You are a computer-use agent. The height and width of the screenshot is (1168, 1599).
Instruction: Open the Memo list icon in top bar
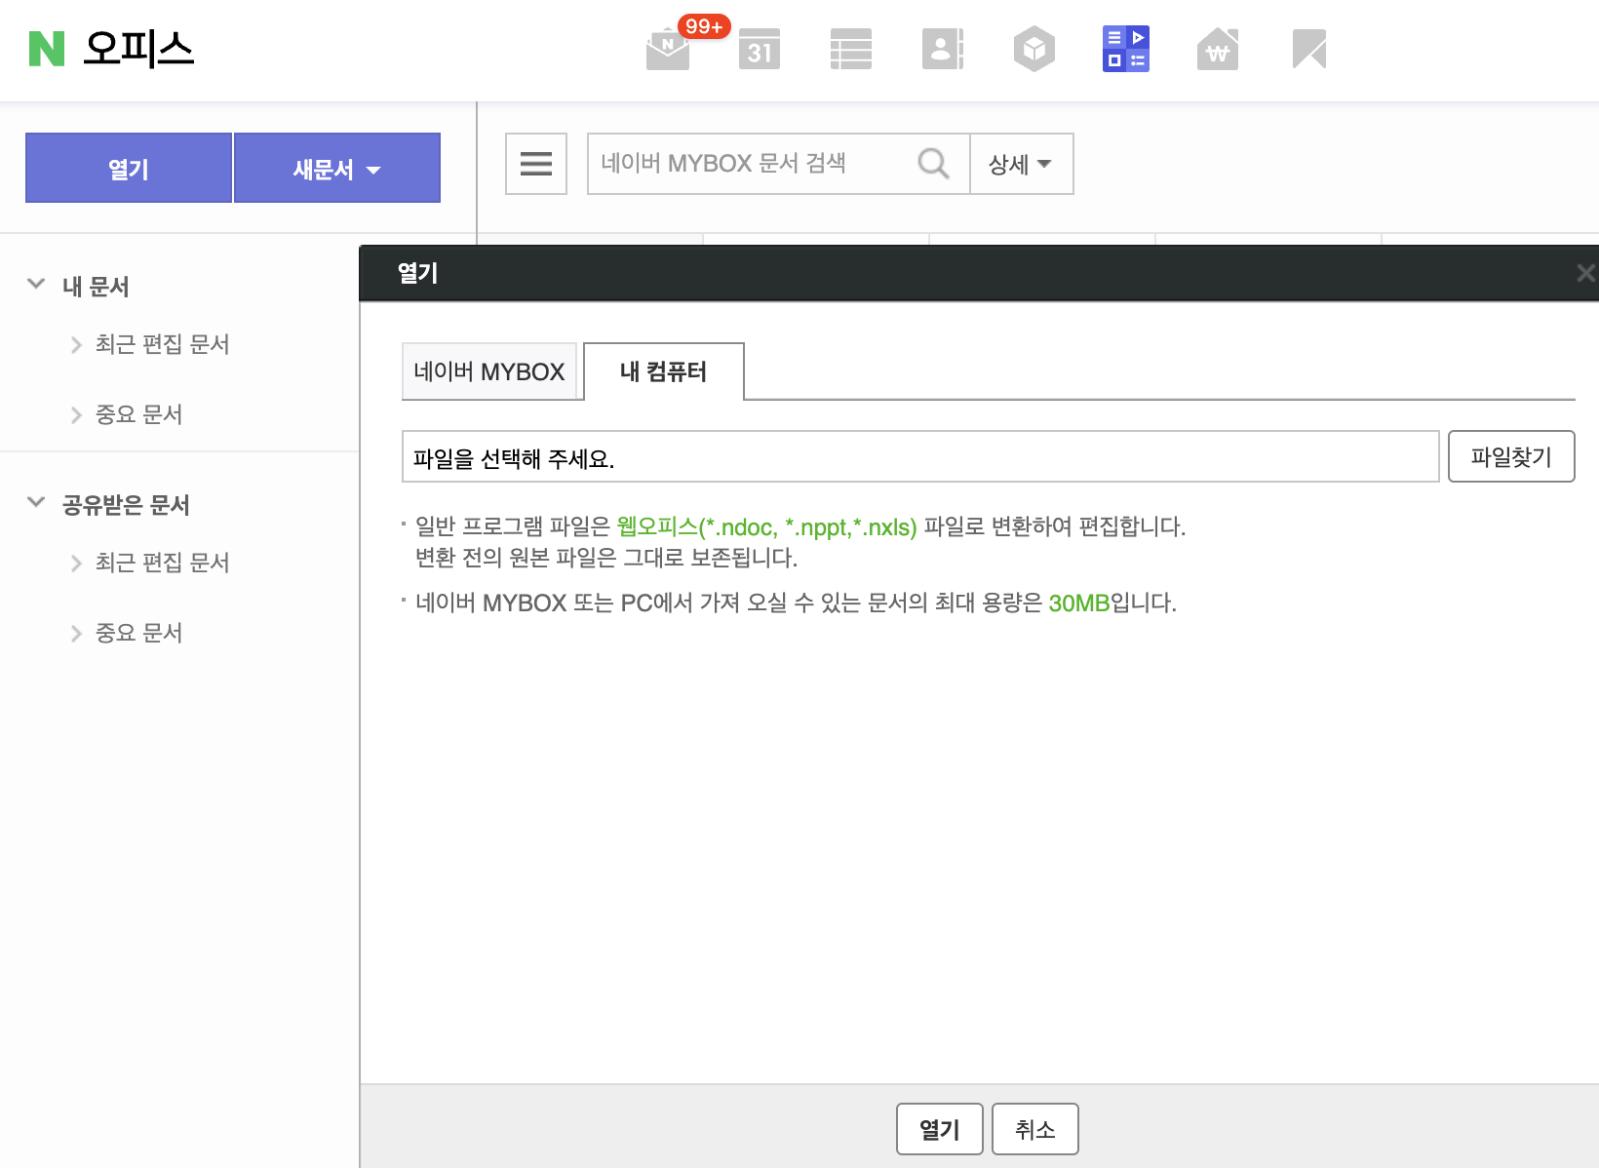click(851, 49)
